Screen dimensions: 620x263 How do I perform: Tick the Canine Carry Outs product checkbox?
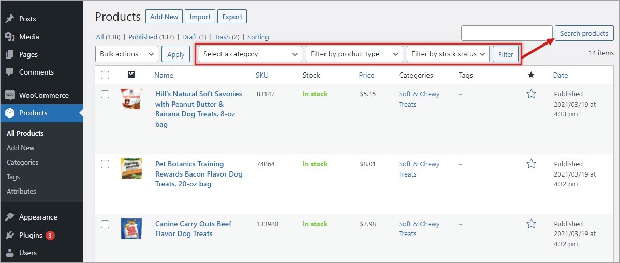105,224
